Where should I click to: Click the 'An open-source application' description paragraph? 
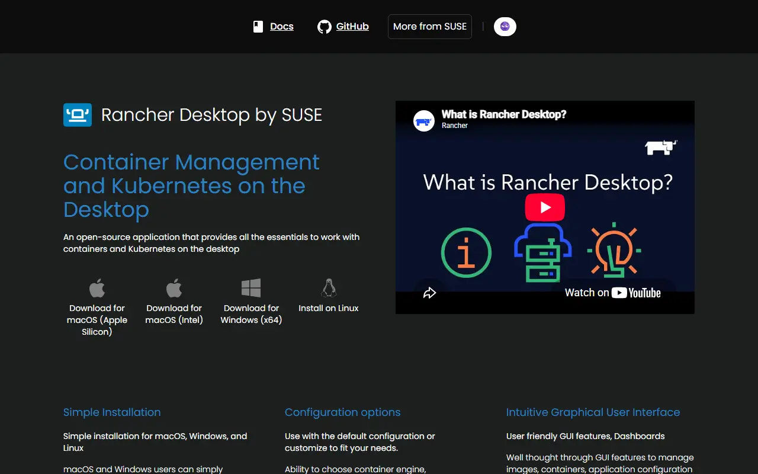point(211,243)
